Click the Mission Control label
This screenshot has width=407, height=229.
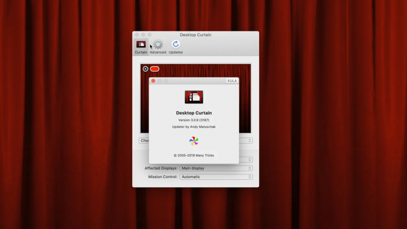pos(163,177)
